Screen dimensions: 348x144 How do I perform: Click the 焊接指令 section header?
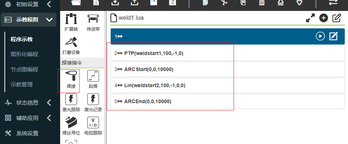tap(82, 63)
